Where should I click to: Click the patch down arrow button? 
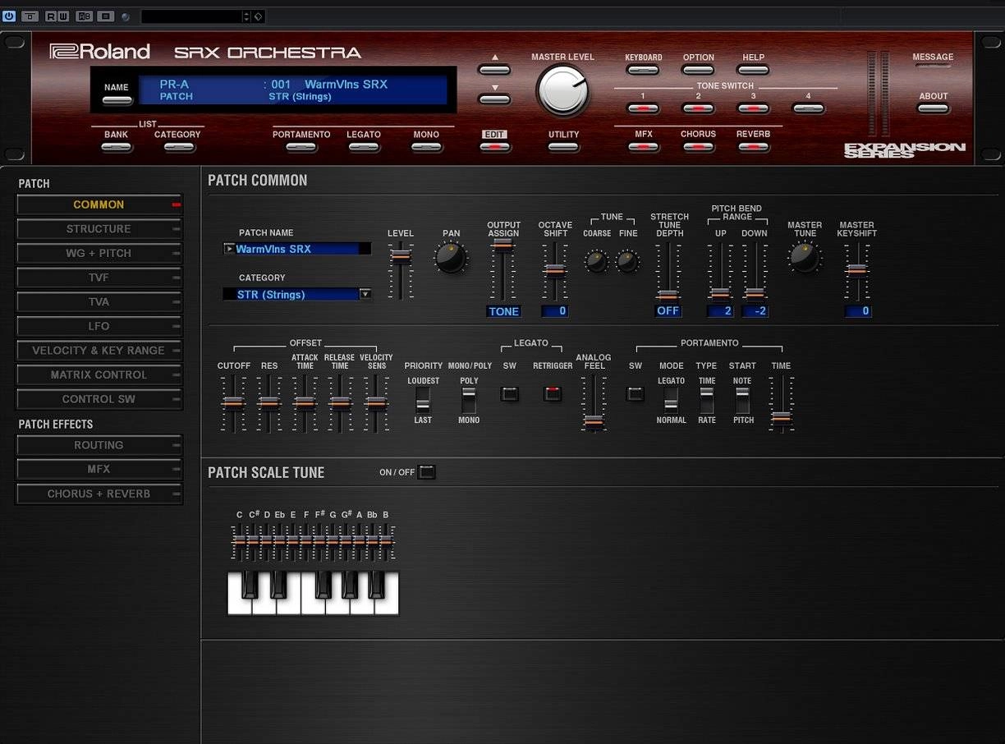click(x=494, y=99)
